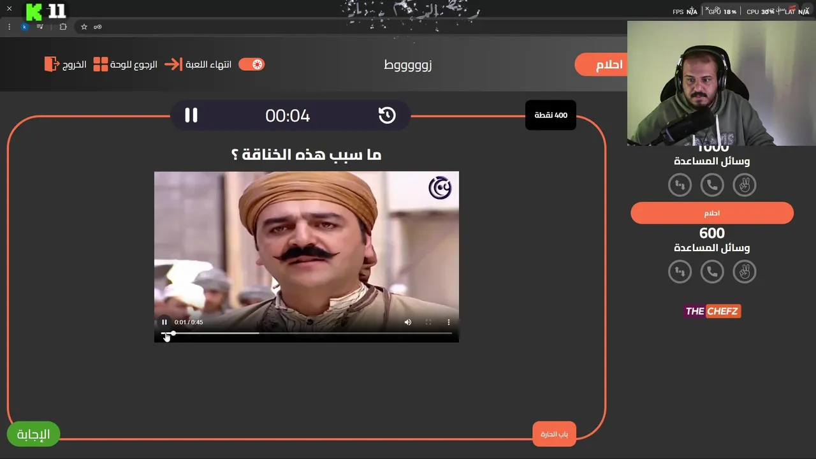Image resolution: width=816 pixels, height=459 pixels.
Task: Open the browser three-dot menu
Action: click(9, 27)
